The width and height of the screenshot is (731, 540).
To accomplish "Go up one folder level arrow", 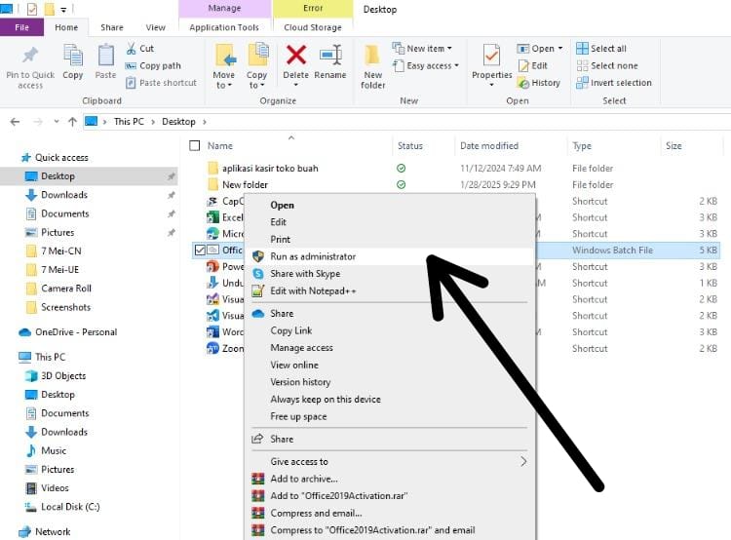I will 72,122.
